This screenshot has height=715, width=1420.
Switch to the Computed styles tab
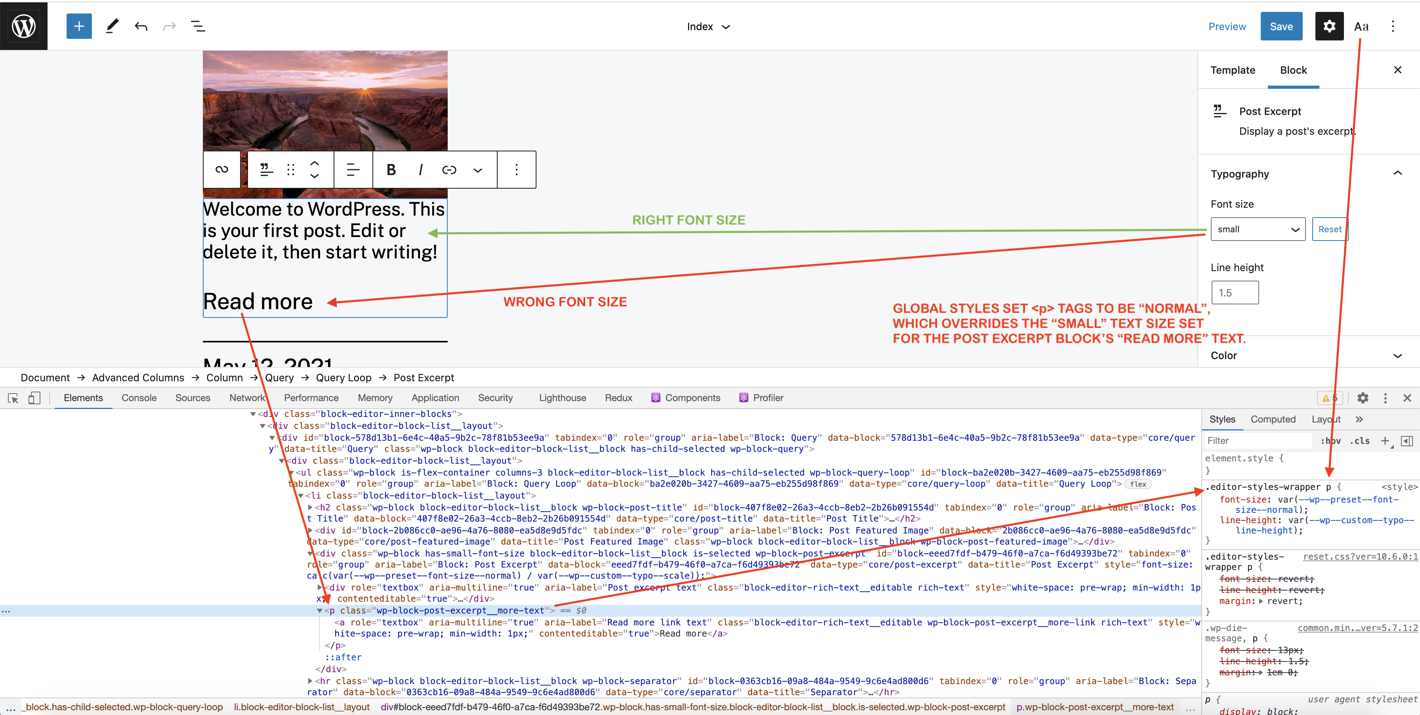click(x=1273, y=419)
